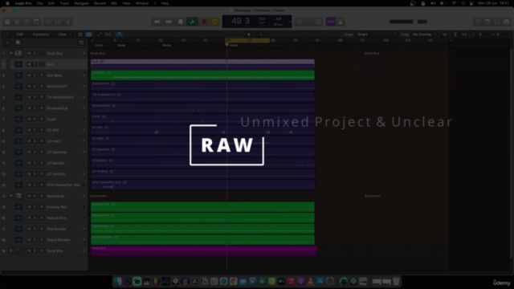Open the Note Pads icon
This screenshot has width=514, height=289.
coord(487,22)
